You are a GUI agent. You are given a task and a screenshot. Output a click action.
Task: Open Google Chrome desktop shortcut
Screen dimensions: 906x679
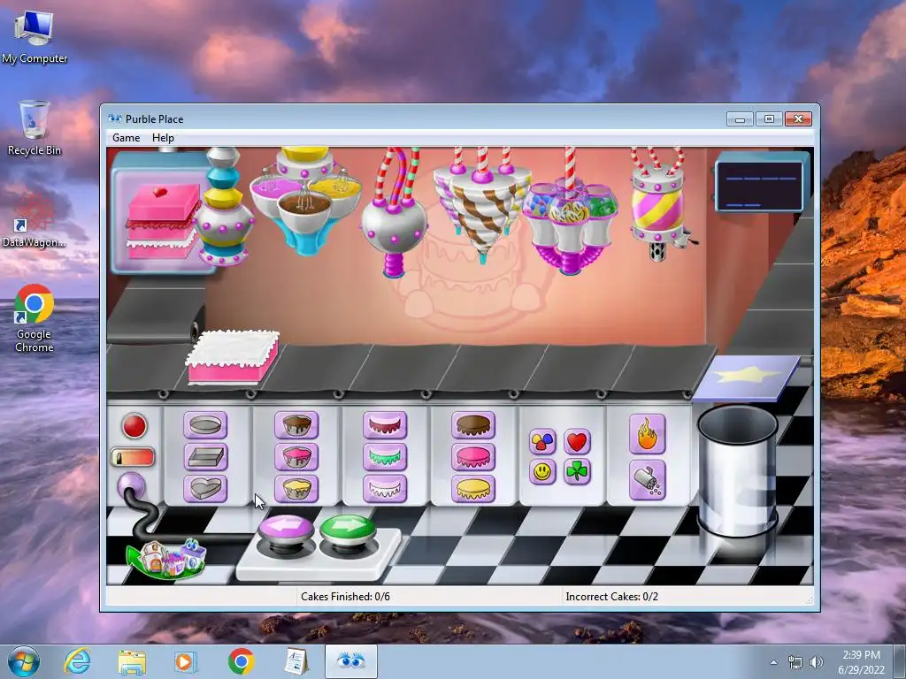[x=35, y=317]
